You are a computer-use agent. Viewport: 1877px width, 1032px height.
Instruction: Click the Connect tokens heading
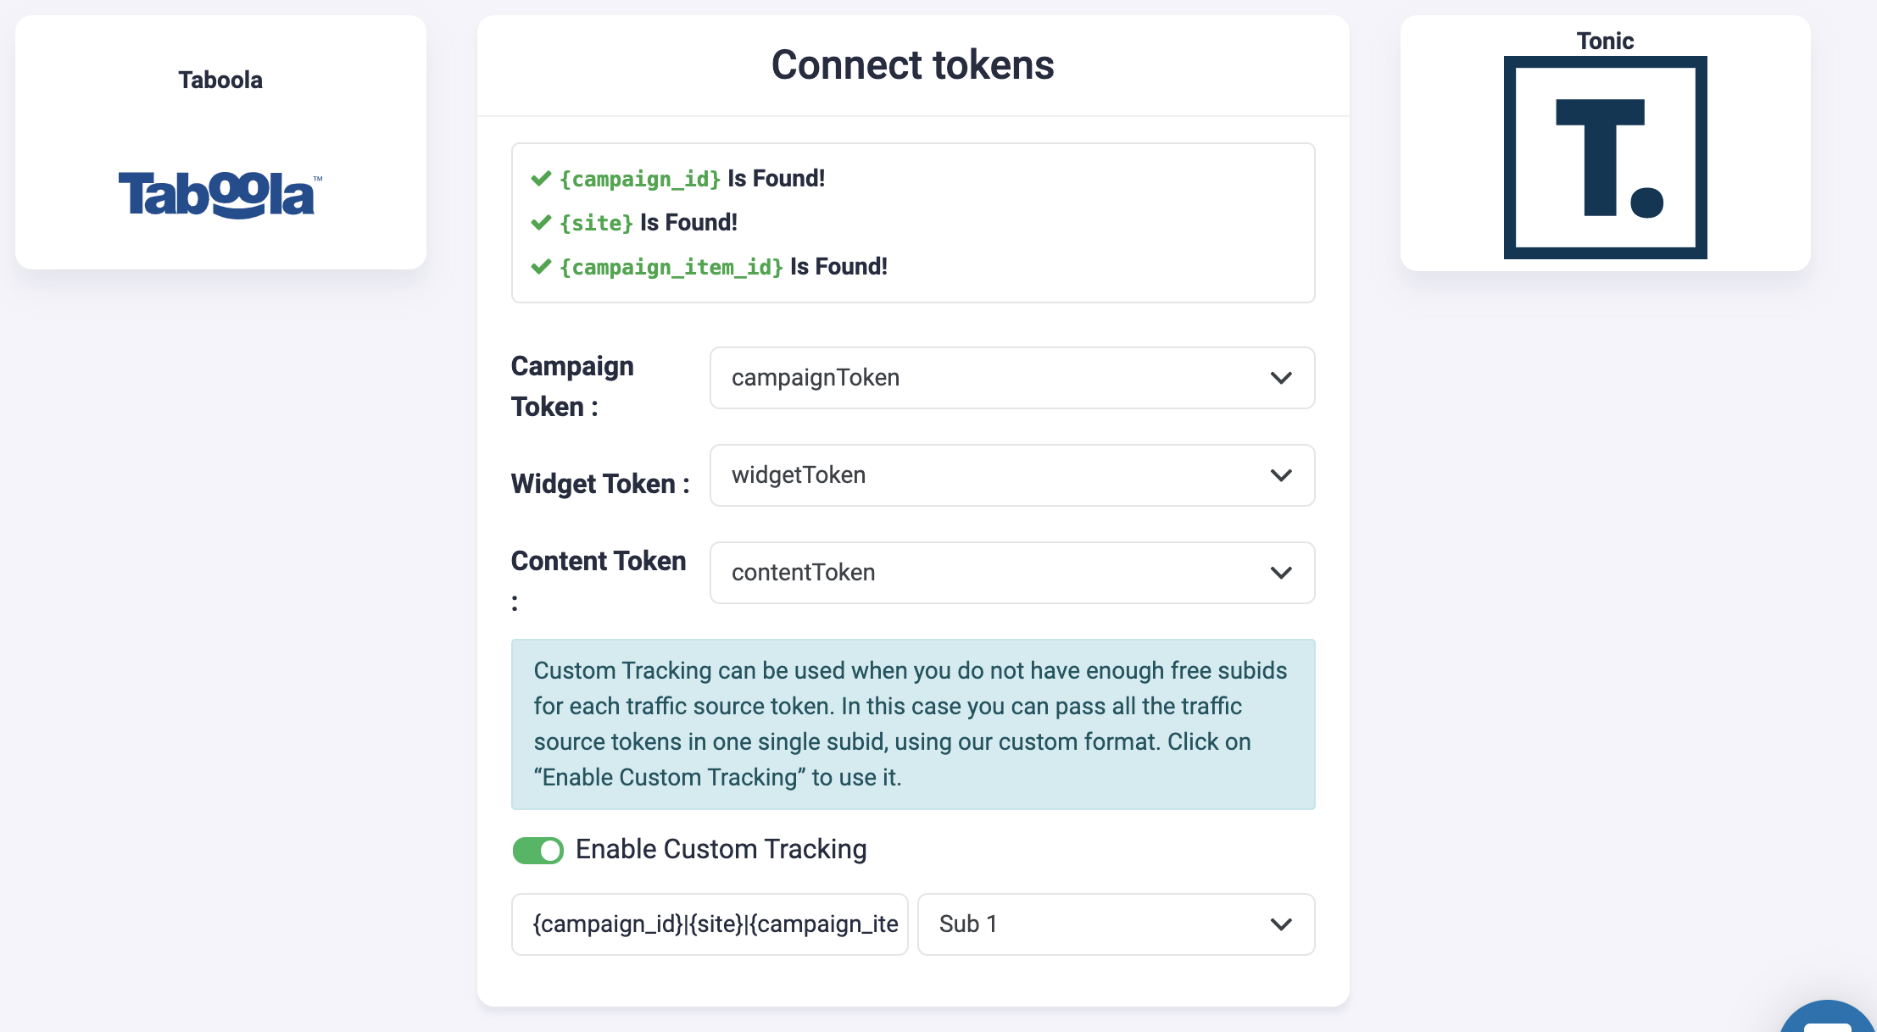[x=912, y=65]
